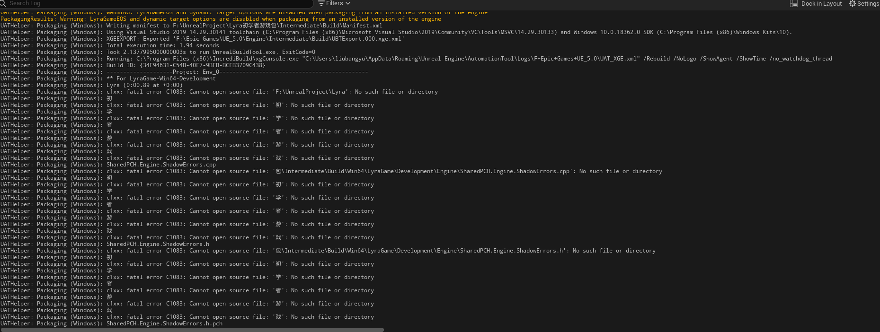Select the 'SharedPCH.Engine.ShadowErrors.cpp' log line

point(108,165)
